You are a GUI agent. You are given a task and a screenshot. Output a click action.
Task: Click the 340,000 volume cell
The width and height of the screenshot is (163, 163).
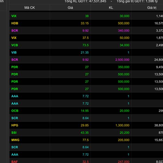coord(124,30)
